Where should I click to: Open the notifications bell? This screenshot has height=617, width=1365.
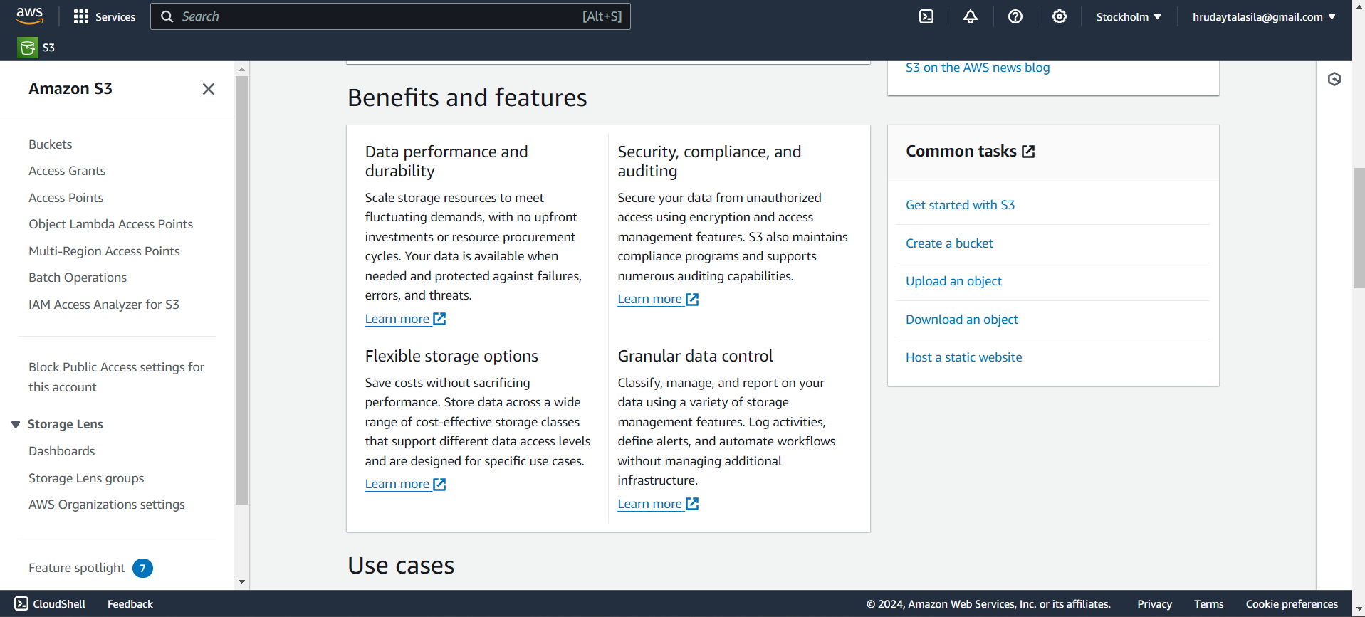pos(970,16)
